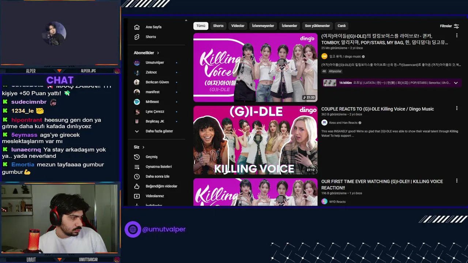Click chat username 1234_le

pos(22,111)
